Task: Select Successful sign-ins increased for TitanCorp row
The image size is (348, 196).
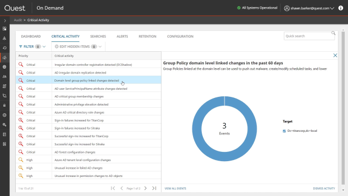Action: [x=88, y=136]
